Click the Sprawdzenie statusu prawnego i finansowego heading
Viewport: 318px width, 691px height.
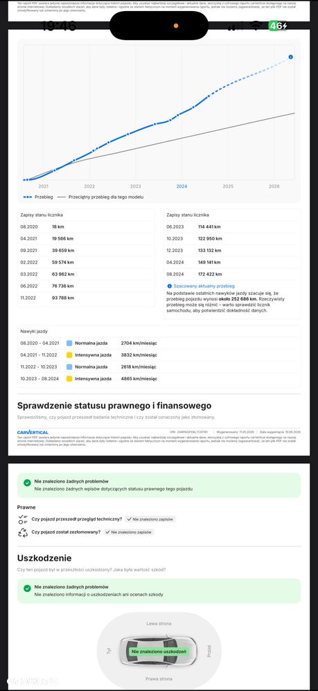(114, 406)
